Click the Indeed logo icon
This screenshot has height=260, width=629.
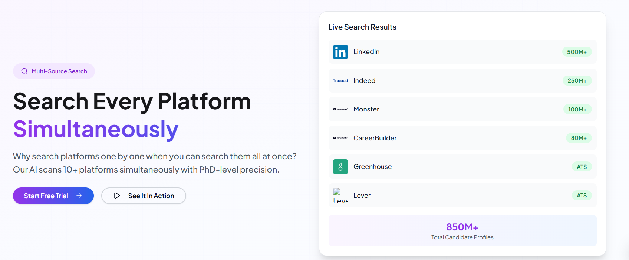pos(340,80)
